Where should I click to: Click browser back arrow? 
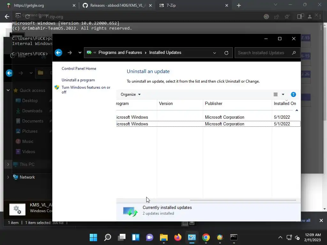(x=7, y=17)
